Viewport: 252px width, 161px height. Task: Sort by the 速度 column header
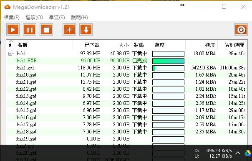[202, 45]
